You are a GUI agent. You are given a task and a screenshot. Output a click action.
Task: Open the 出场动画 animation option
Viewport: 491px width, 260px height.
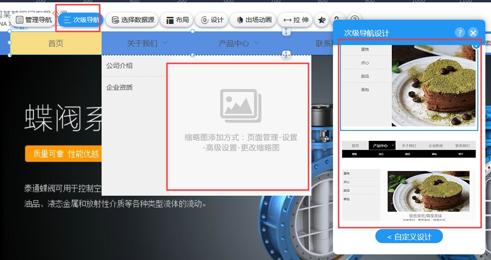(x=253, y=20)
